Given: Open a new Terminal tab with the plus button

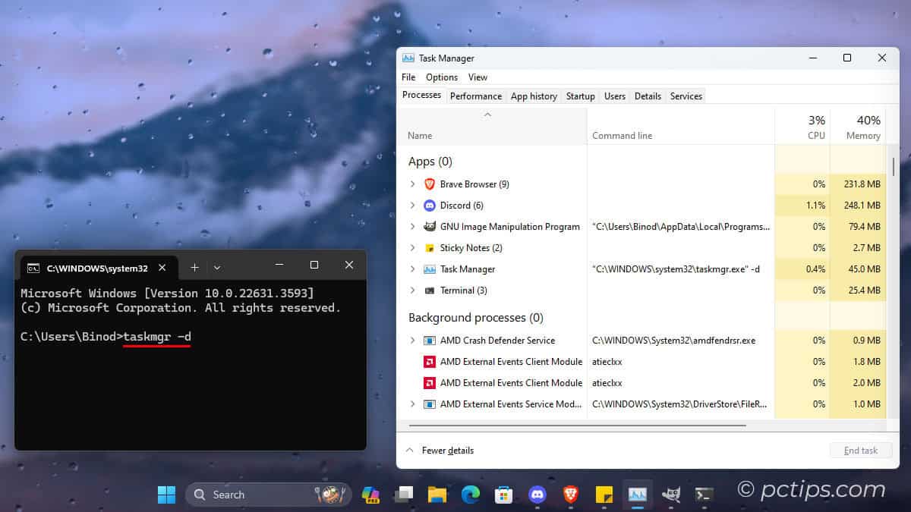Looking at the screenshot, I should coord(194,267).
